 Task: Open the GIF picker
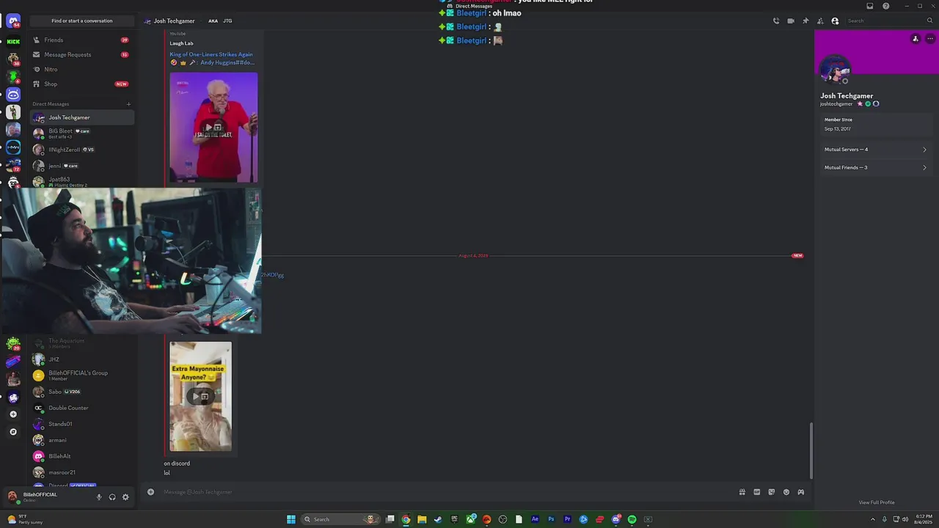click(x=757, y=492)
